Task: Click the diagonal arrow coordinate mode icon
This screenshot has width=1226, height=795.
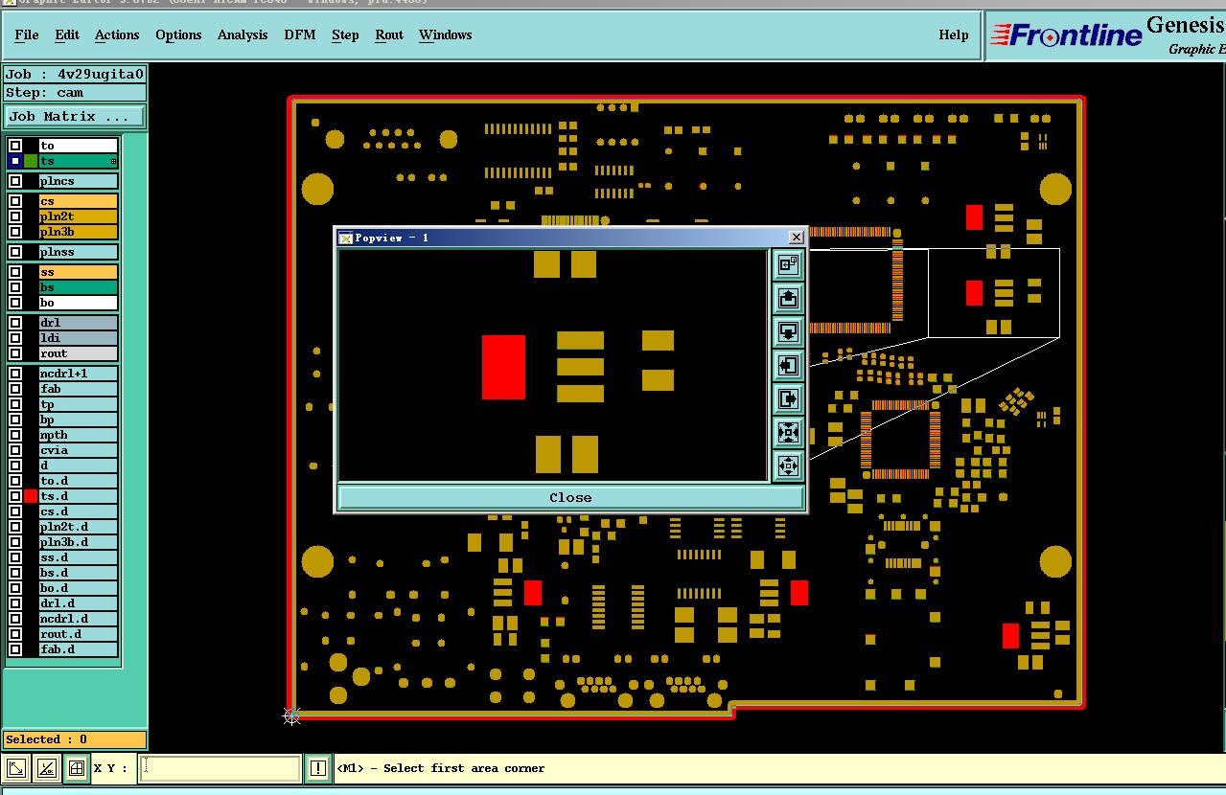Action: (x=16, y=768)
